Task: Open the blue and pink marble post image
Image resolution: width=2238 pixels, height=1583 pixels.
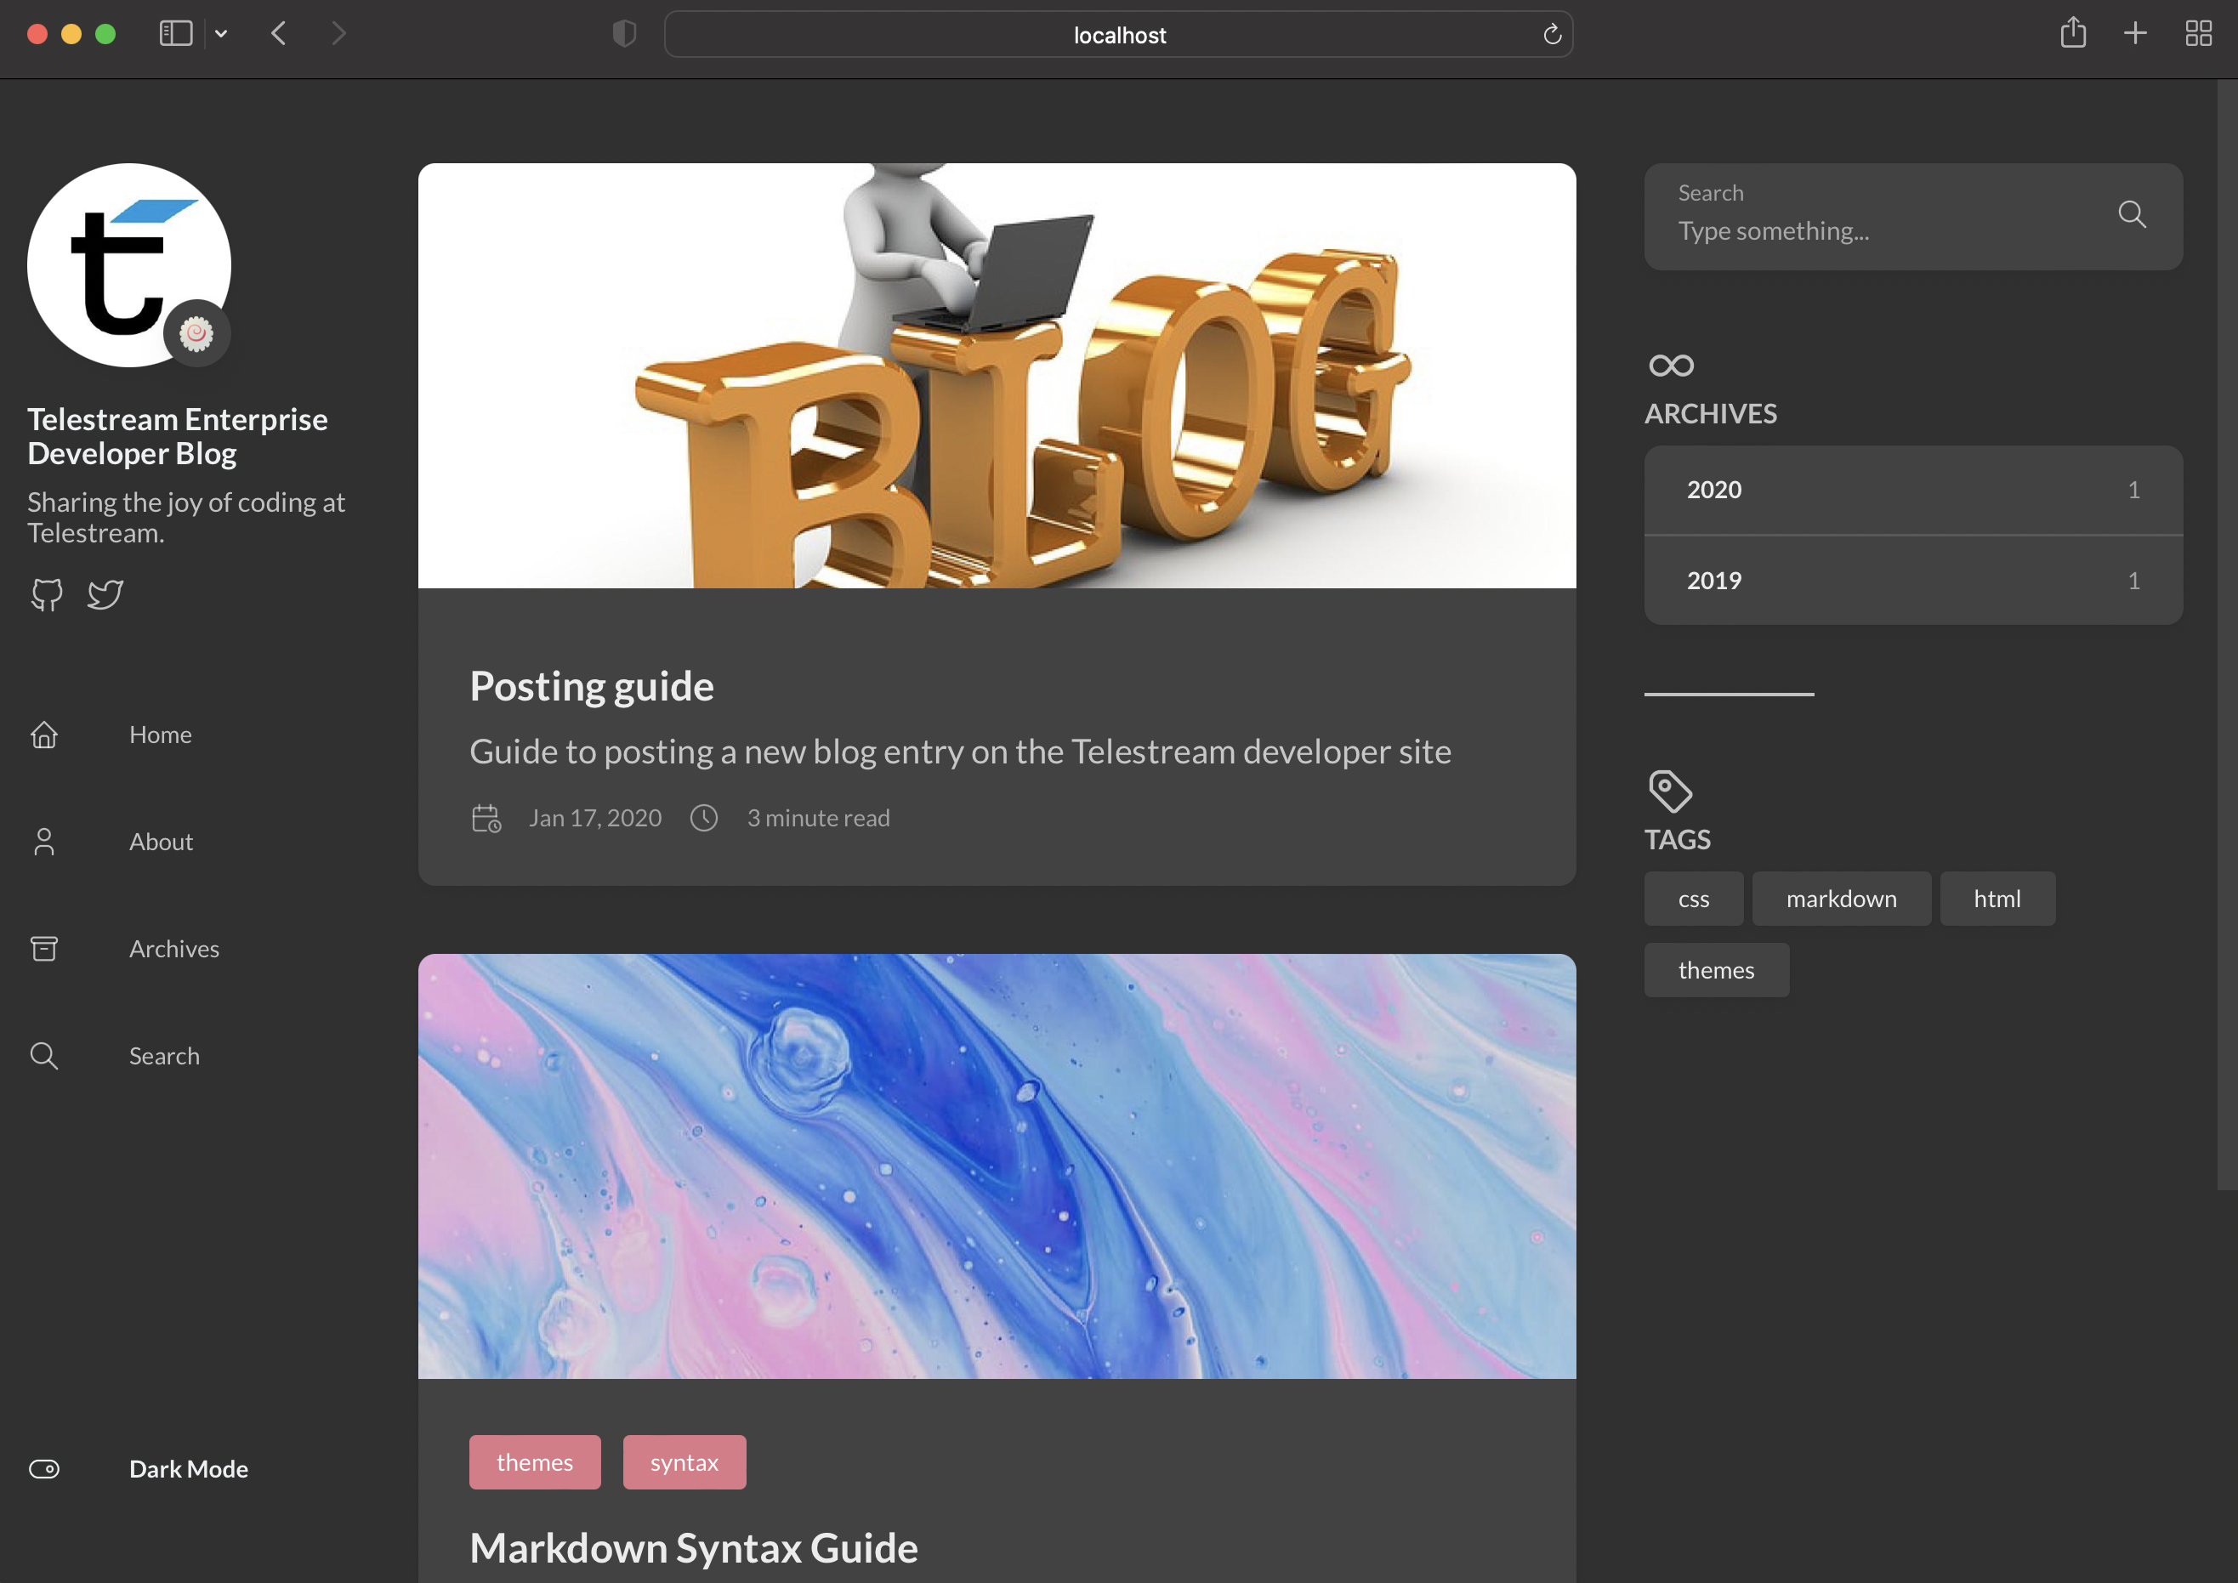Action: coord(997,1166)
